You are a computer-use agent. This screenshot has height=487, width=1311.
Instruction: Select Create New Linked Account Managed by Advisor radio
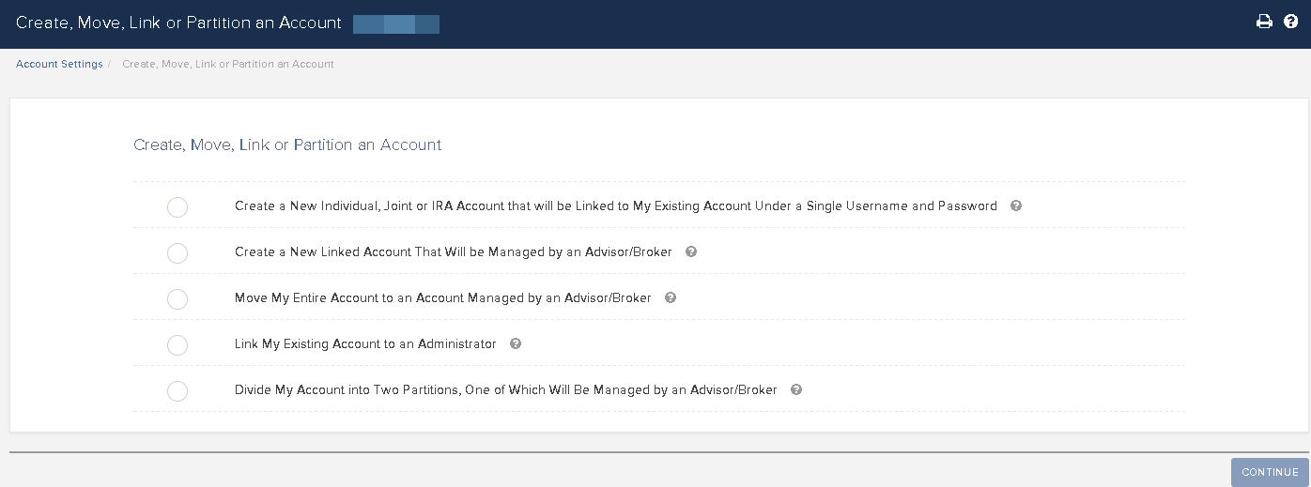point(177,253)
